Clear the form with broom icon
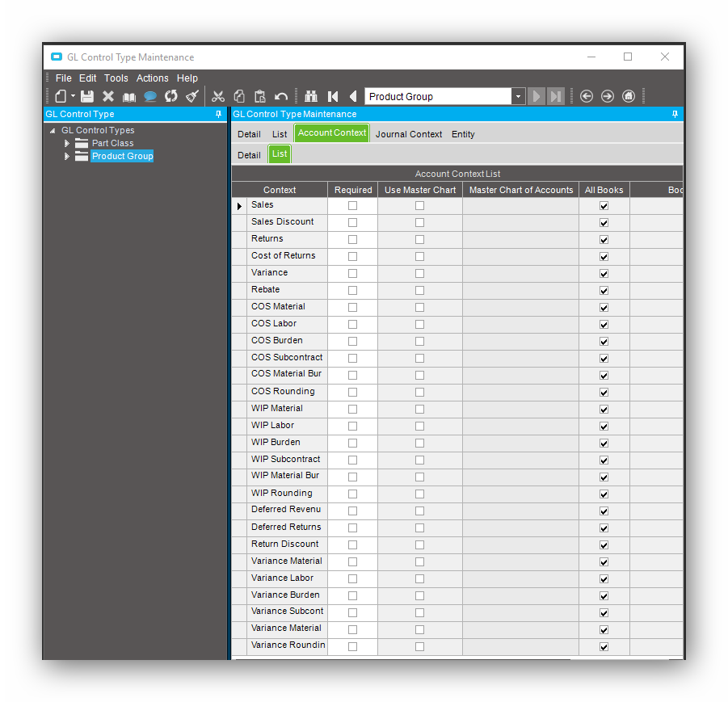728x702 pixels. (192, 96)
